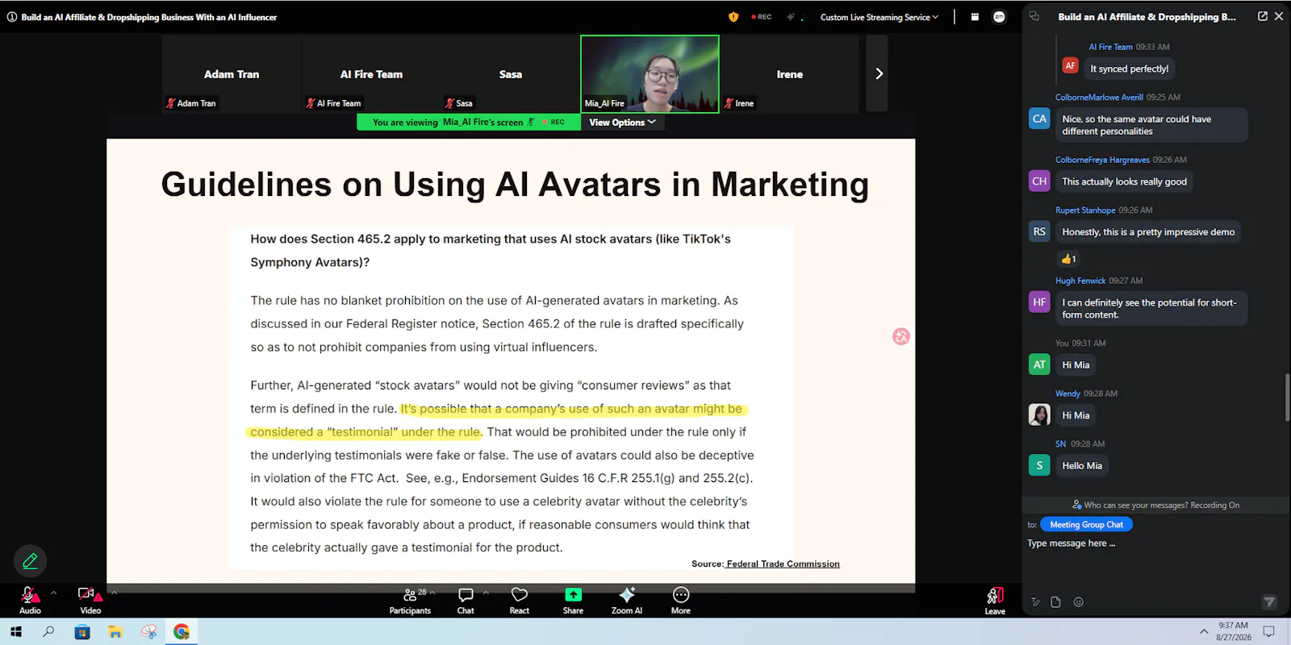Pop out the chat panel
The width and height of the screenshot is (1291, 645).
click(x=1263, y=16)
